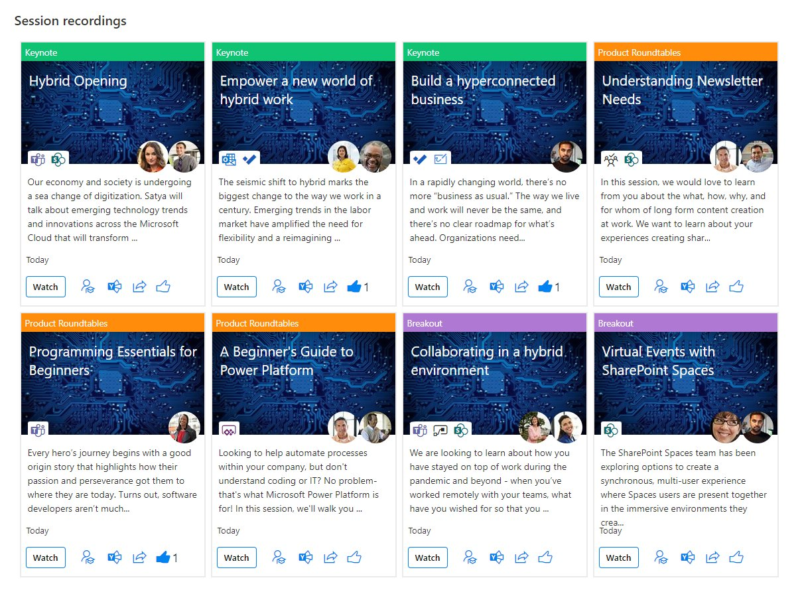Image resolution: width=804 pixels, height=598 pixels.
Task: Click the 'Session recordings' heading
Action: point(70,21)
